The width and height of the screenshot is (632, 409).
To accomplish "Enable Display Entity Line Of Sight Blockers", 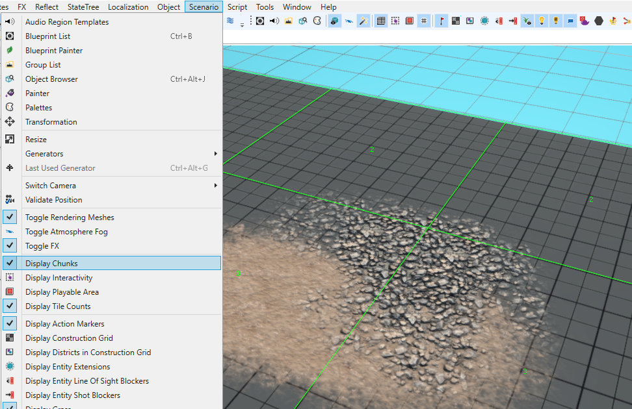I will (112, 381).
